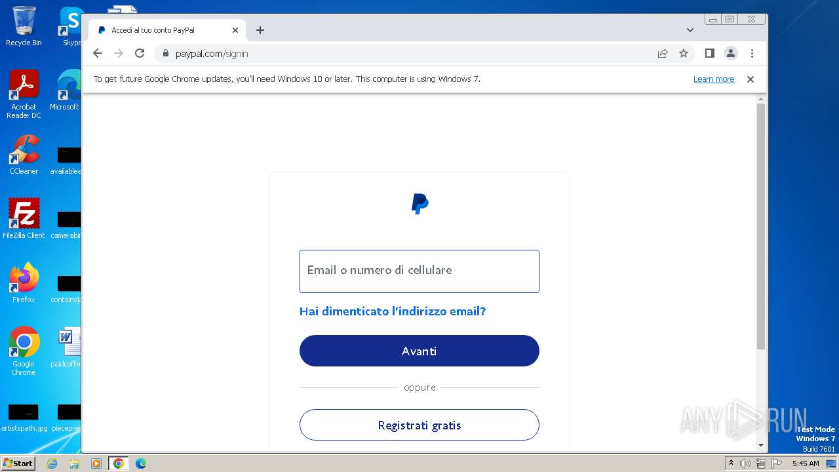Select the Skype desktop shortcut

click(x=71, y=26)
